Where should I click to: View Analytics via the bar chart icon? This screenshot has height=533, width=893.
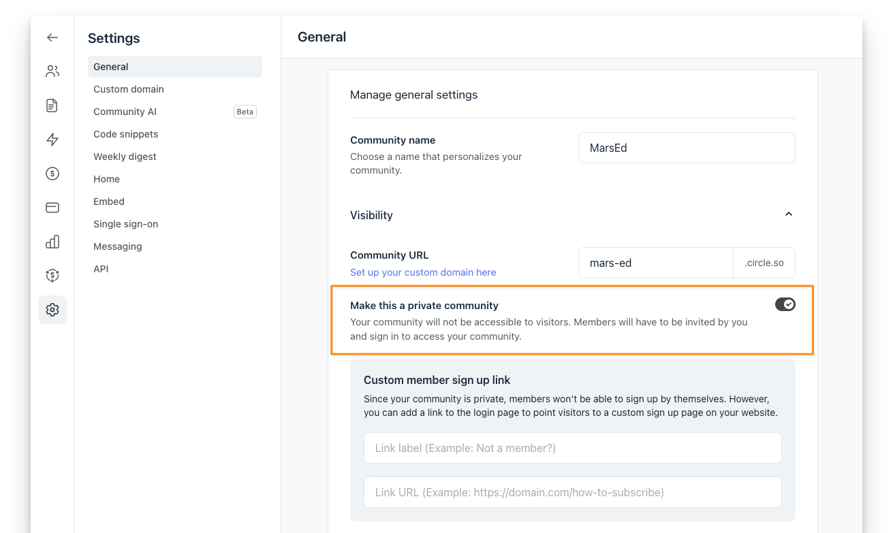(52, 242)
